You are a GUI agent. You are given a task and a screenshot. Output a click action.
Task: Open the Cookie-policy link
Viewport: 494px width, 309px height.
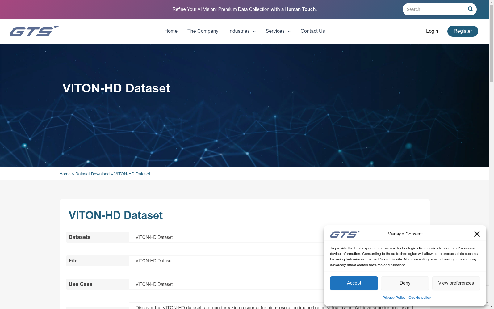pos(419,298)
